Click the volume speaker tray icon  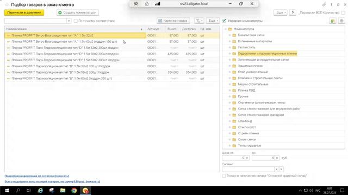pos(311,190)
